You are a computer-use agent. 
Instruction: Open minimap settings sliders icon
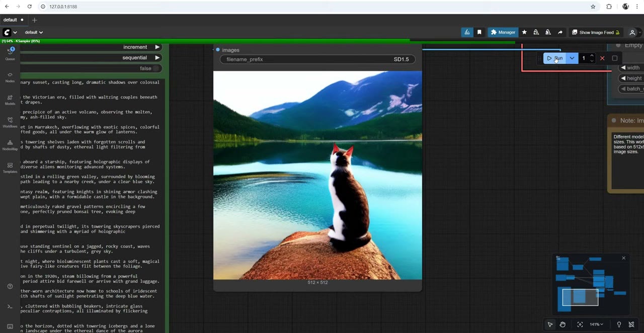(x=558, y=258)
